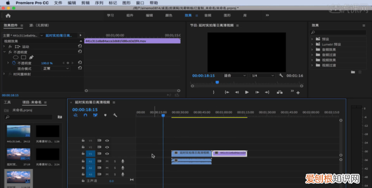Click the Effects panel search field
The image size is (372, 188).
[x=338, y=32]
